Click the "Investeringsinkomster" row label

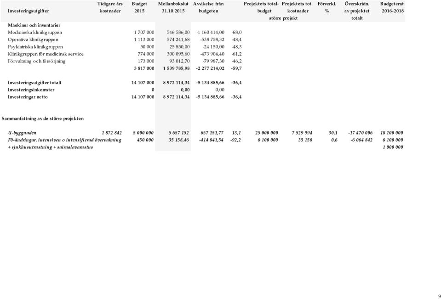click(x=31, y=90)
